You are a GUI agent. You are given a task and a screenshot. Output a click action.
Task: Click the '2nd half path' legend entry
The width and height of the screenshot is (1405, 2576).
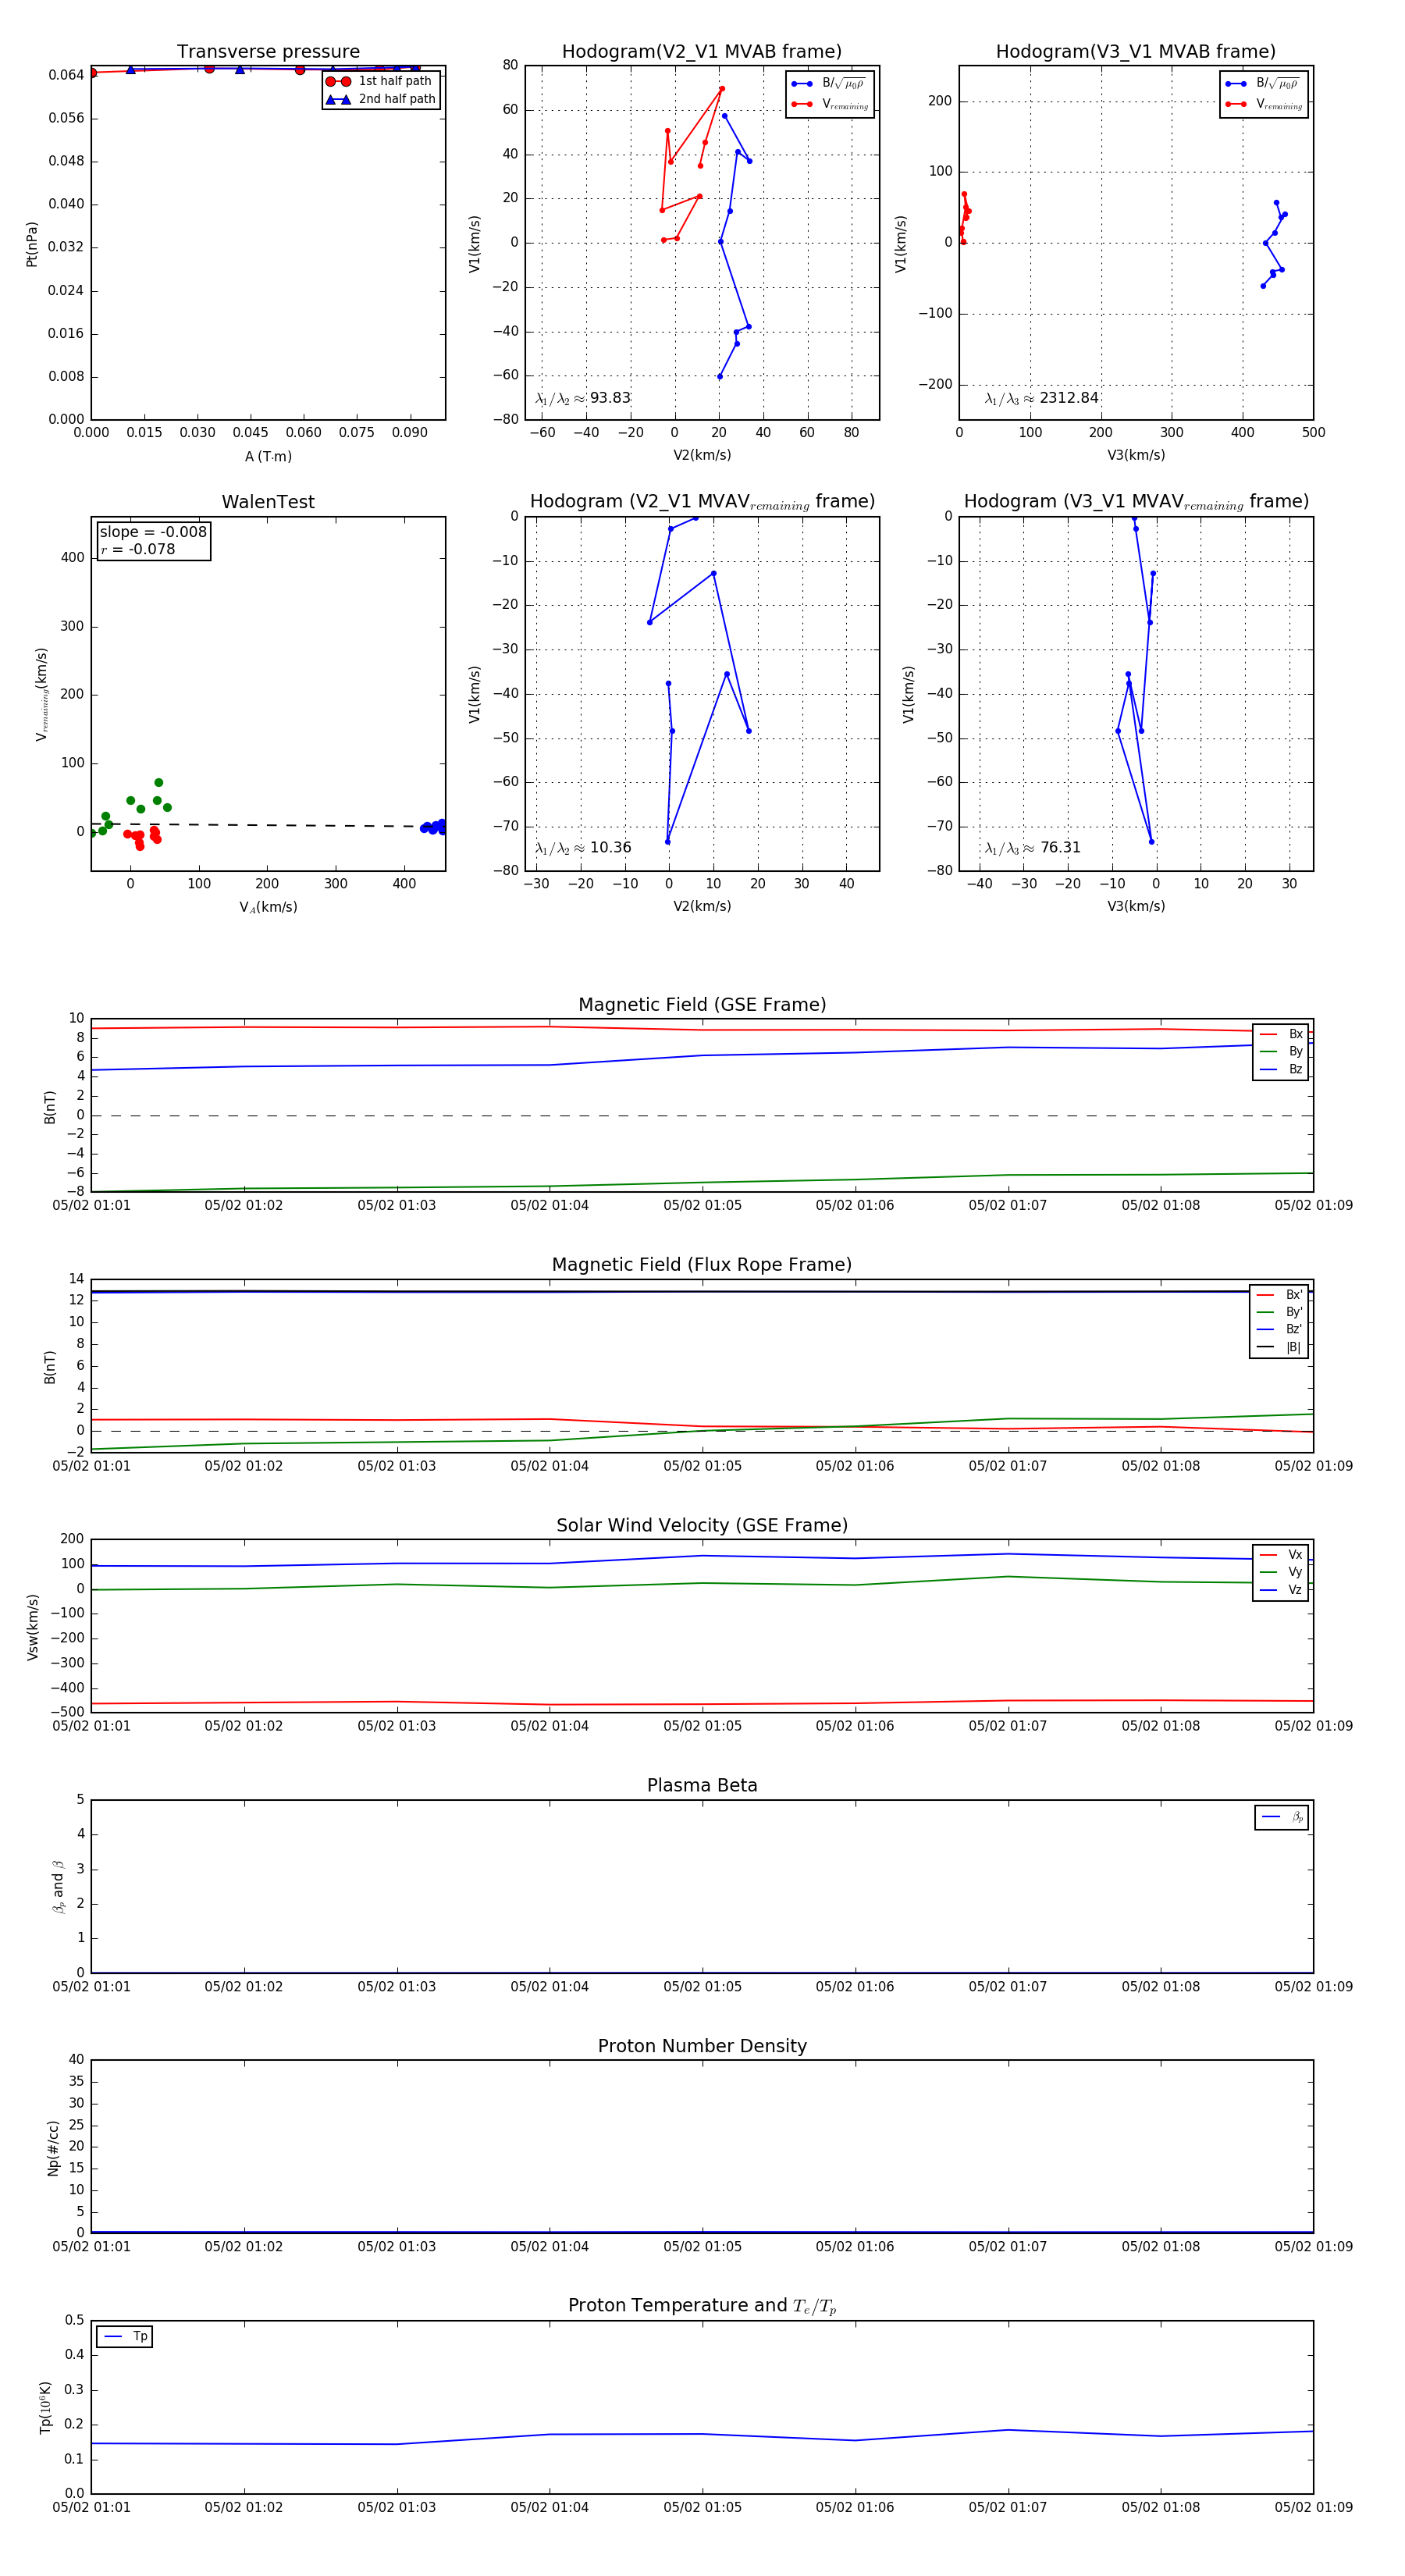pos(381,99)
